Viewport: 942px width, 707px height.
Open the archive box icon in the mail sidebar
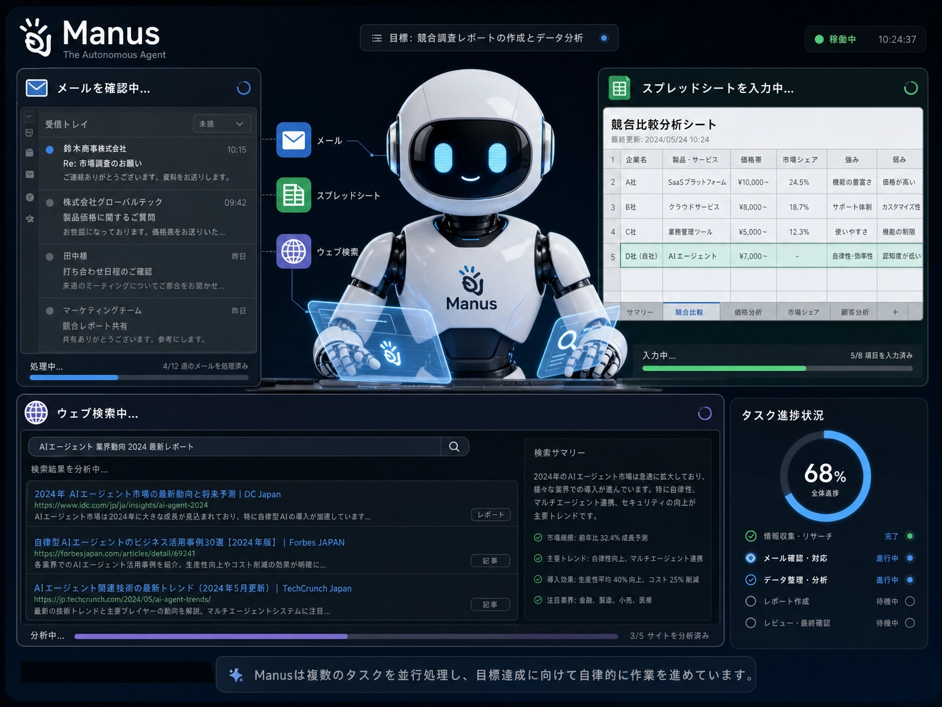pos(29,153)
